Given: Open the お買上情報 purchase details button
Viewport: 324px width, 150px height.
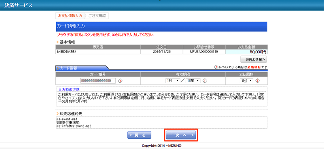Looking at the screenshot, I should tap(254, 60).
